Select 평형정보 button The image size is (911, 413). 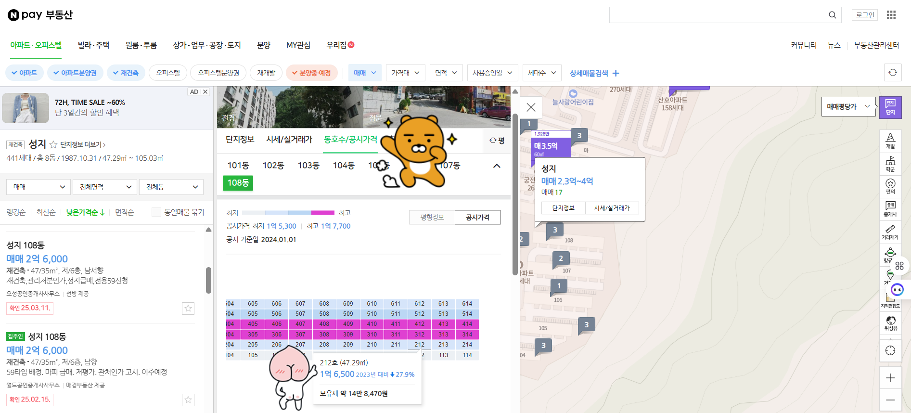click(432, 218)
